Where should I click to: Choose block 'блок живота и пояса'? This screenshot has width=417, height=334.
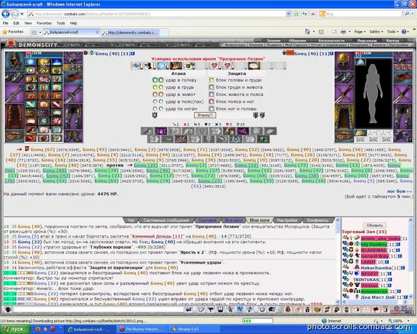click(211, 95)
